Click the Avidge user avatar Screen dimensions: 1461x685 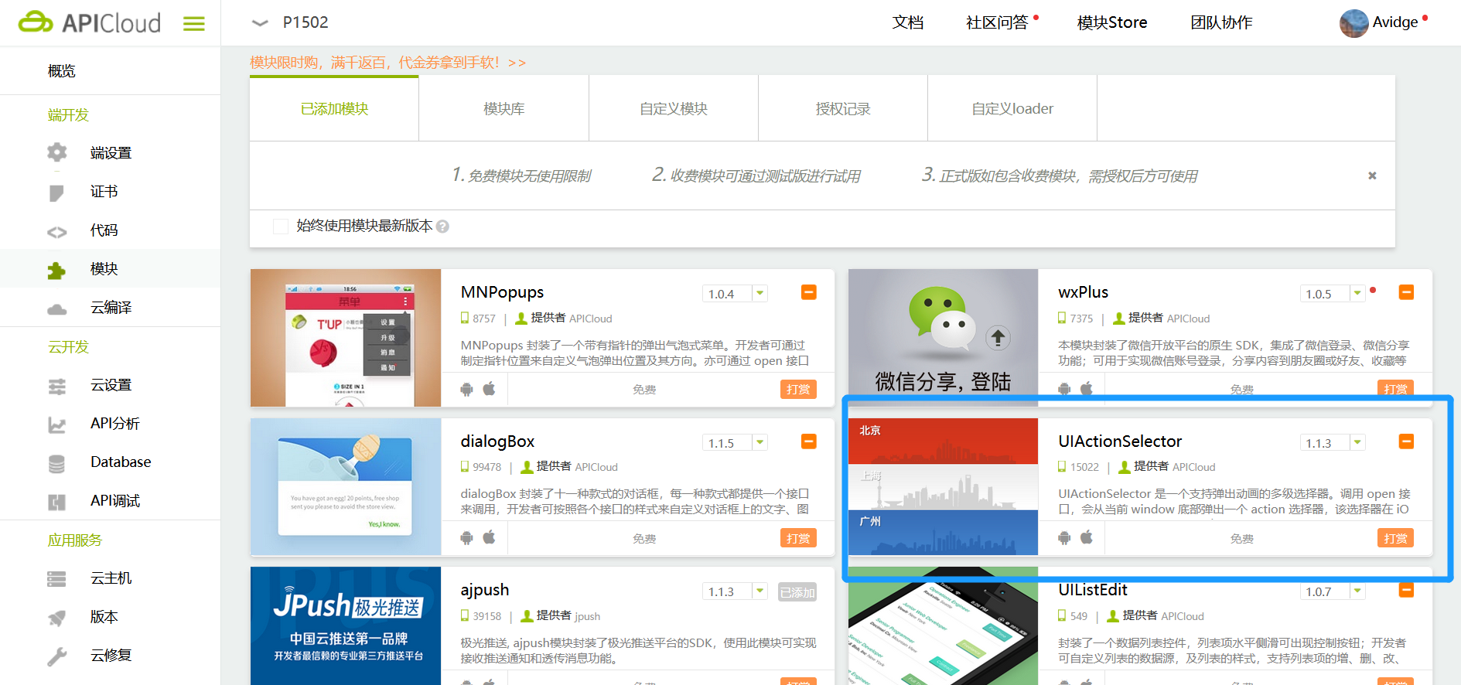1353,23
